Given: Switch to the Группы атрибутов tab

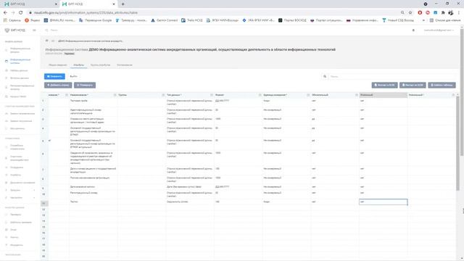Looking at the screenshot, I should click(x=100, y=65).
